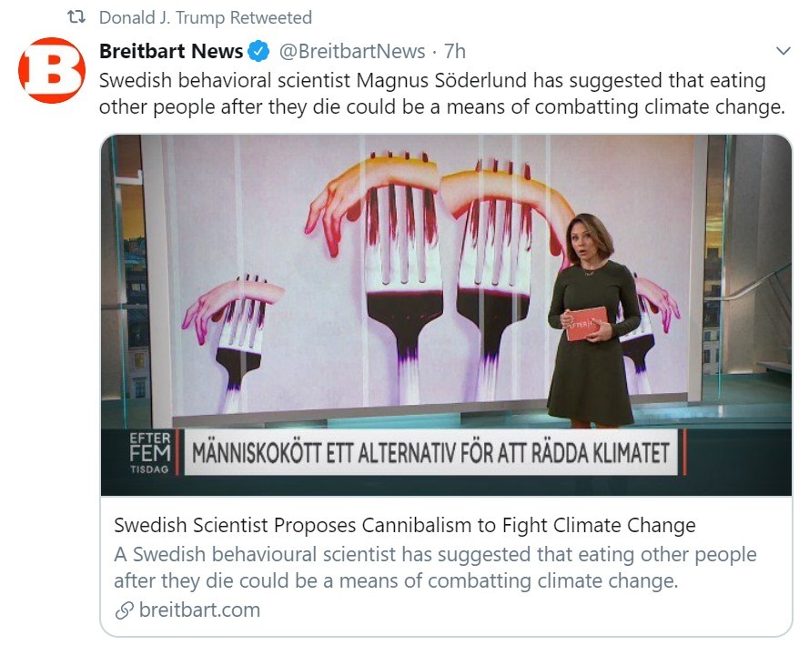
Task: Open the breitbart.com domain link
Action: click(x=199, y=610)
